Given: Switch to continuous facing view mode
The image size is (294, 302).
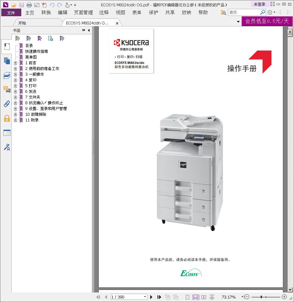Looking at the screenshot, I should pos(212,297).
